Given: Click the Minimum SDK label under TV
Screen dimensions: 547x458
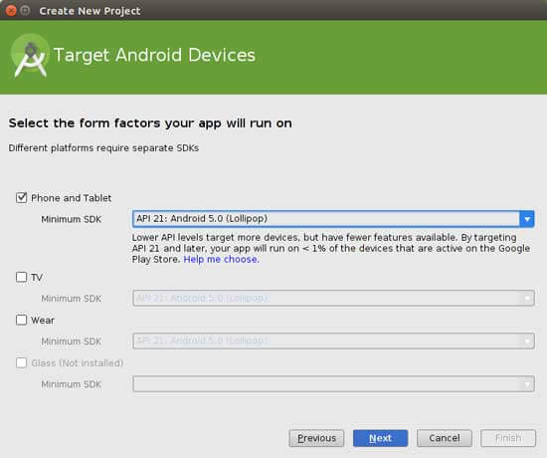Looking at the screenshot, I should 72,299.
